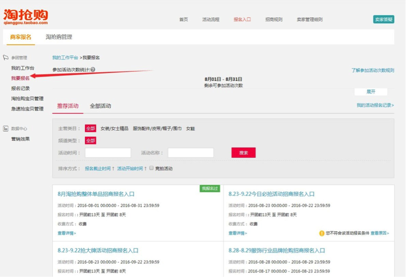This screenshot has height=277, width=406.
Task: Select 全部 for 主营类目
Action: (x=90, y=128)
